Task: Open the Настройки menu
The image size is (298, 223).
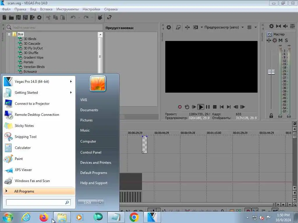Action: point(91,9)
